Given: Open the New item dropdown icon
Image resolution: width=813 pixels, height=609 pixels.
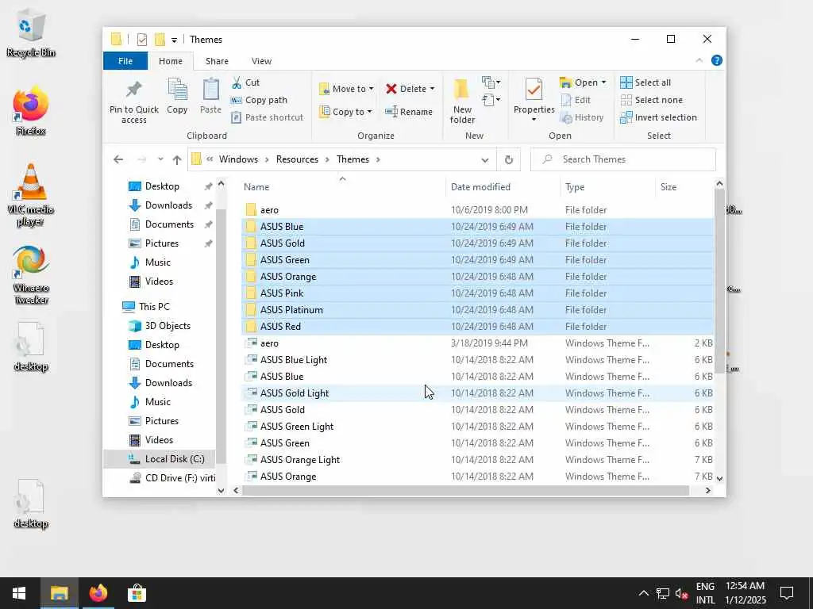Looking at the screenshot, I should (491, 82).
